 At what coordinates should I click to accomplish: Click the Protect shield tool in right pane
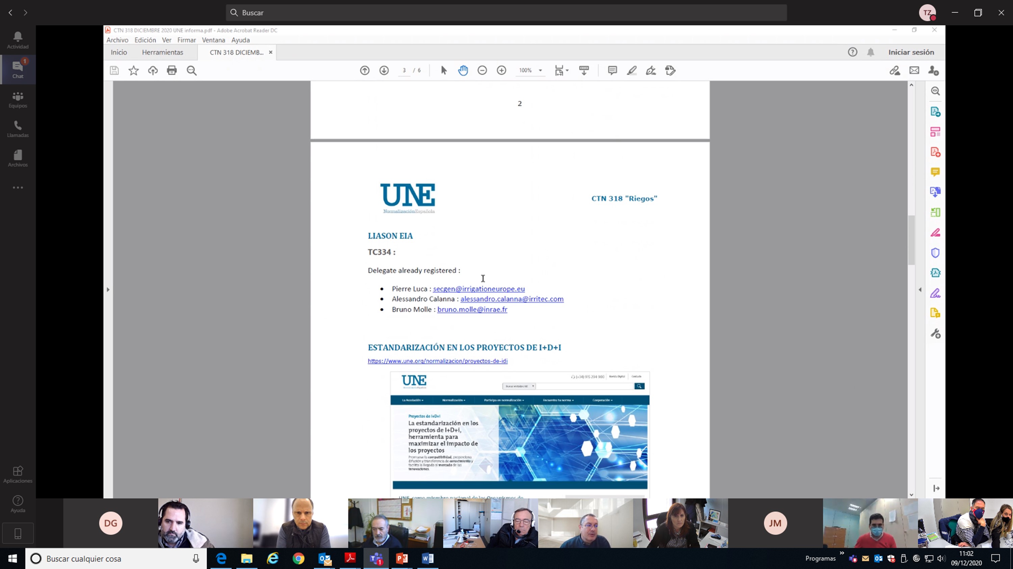[935, 253]
